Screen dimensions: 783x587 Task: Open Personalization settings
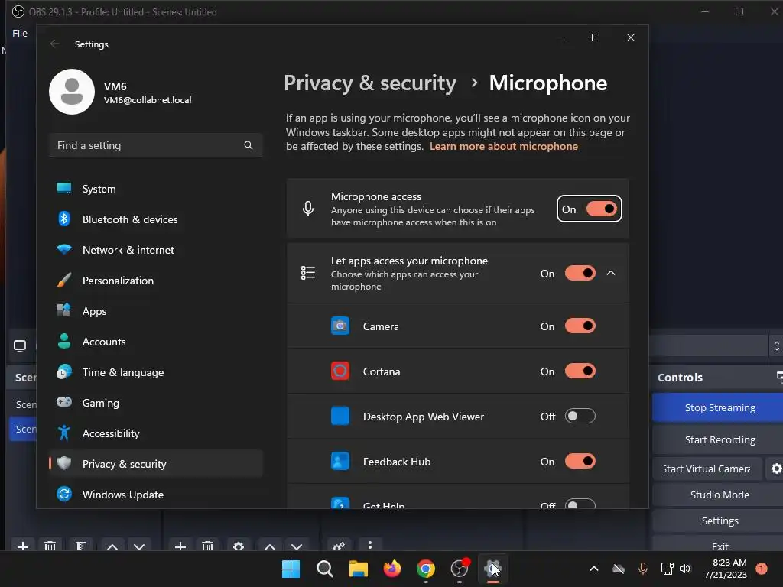coord(156,281)
